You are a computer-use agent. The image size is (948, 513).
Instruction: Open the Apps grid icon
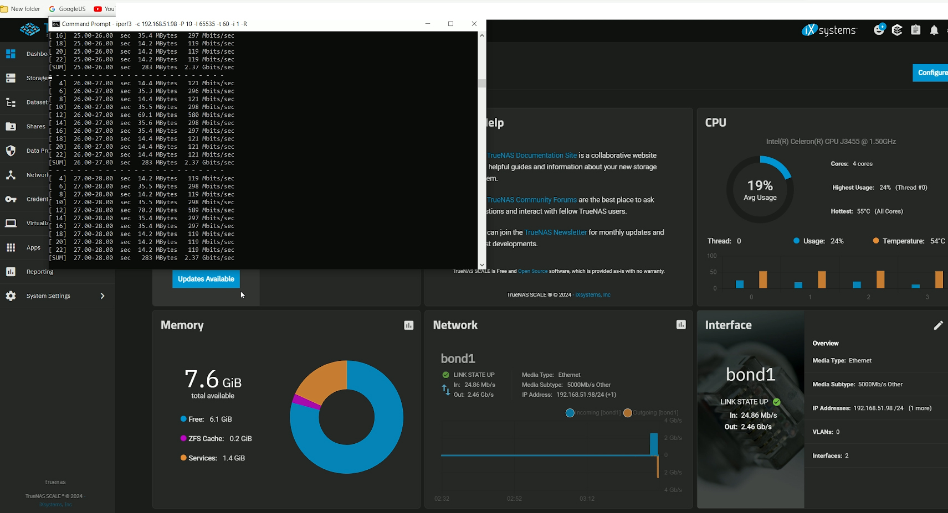tap(11, 247)
